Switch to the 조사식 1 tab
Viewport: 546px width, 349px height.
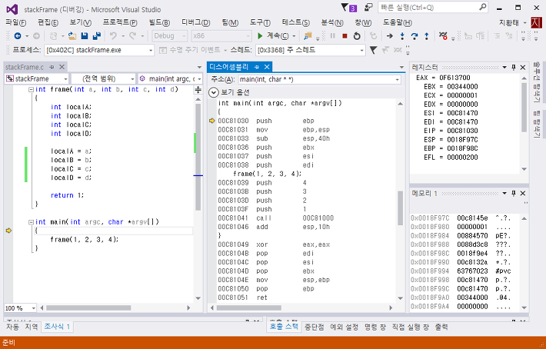click(57, 327)
